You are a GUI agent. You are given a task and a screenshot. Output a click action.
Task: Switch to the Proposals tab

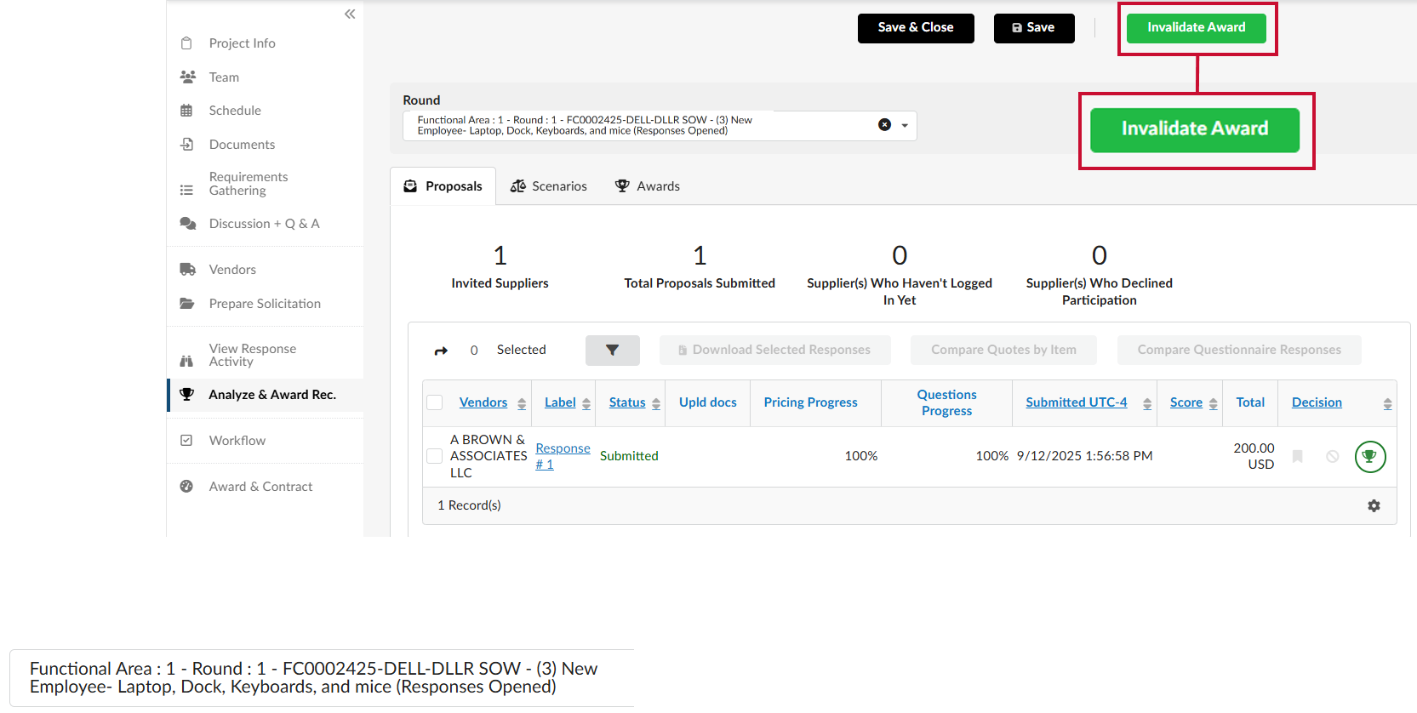(443, 186)
